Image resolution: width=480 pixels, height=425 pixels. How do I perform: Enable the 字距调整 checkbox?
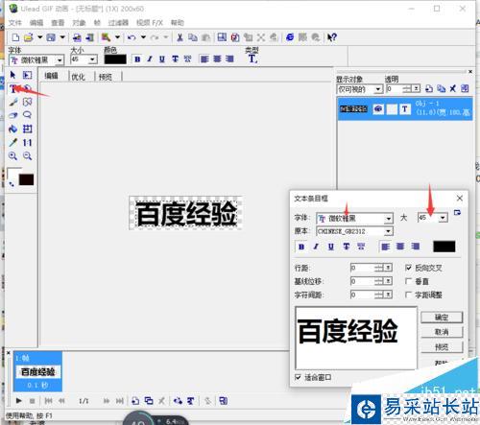(409, 295)
